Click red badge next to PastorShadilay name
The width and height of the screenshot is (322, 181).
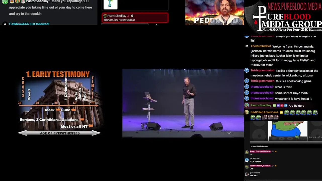(282, 106)
